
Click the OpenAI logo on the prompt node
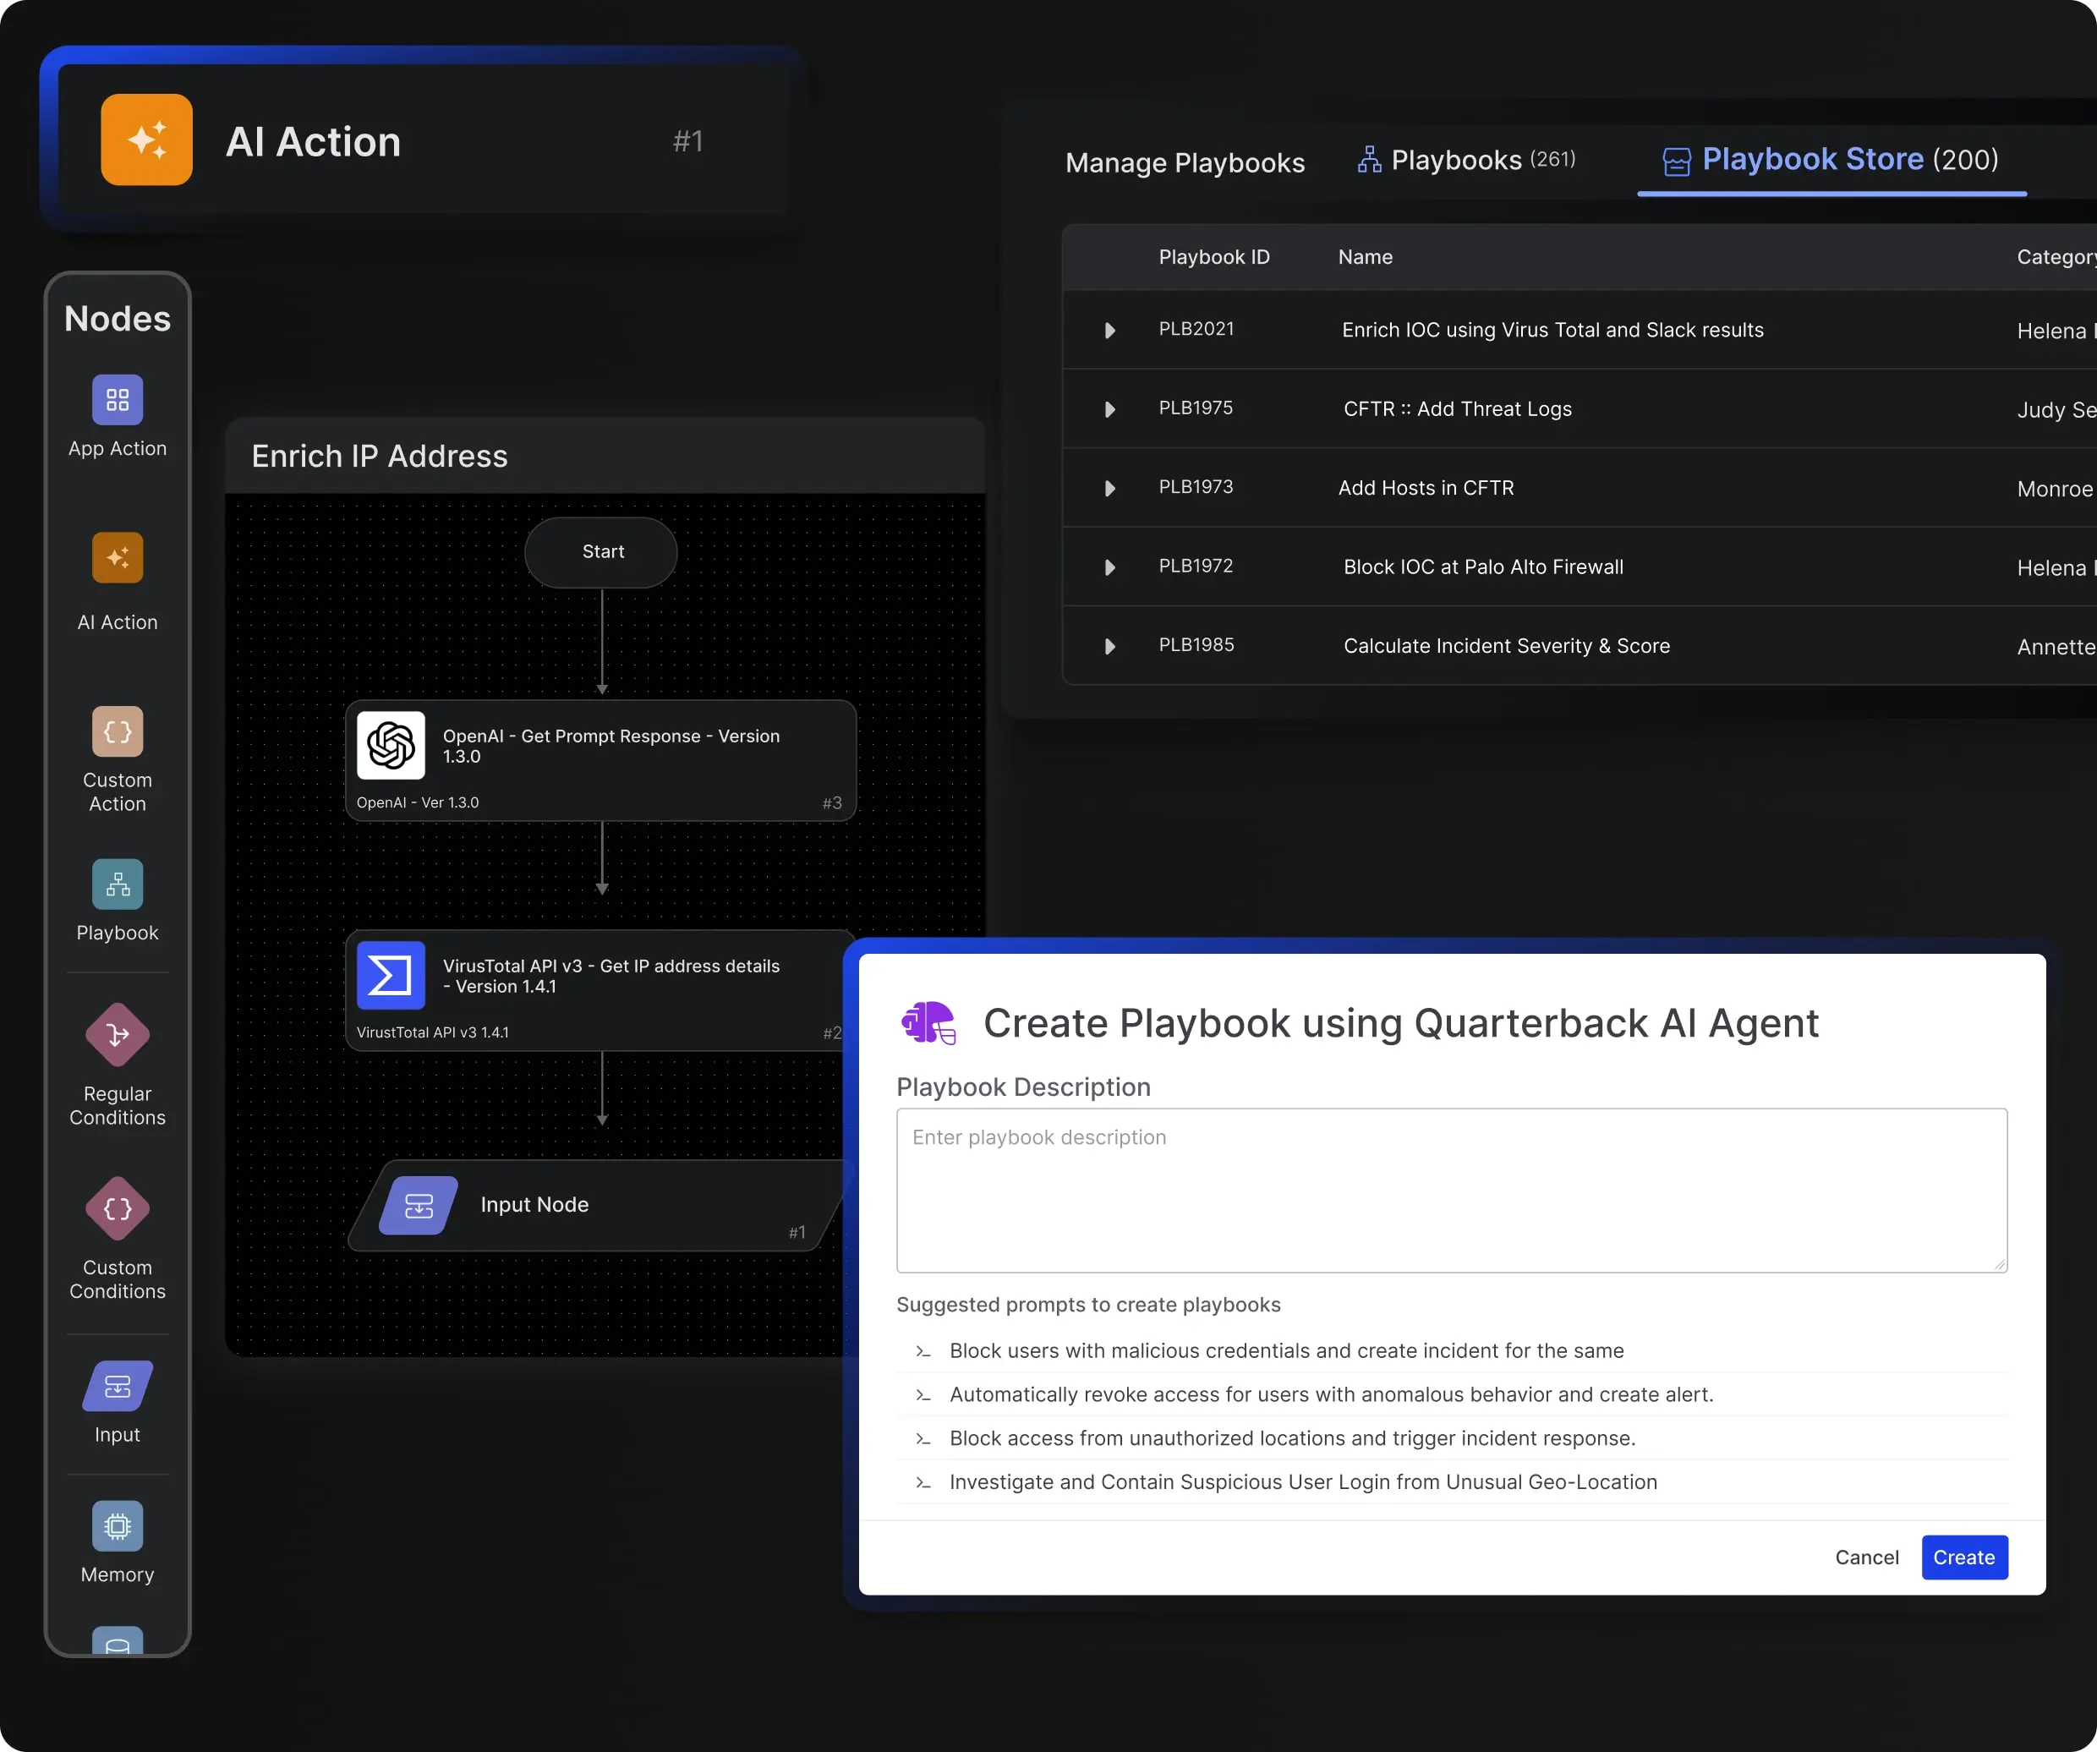pos(391,746)
